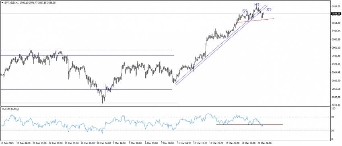
Task: Click the 11 Mar 04:00 date label
Action: click(184, 143)
